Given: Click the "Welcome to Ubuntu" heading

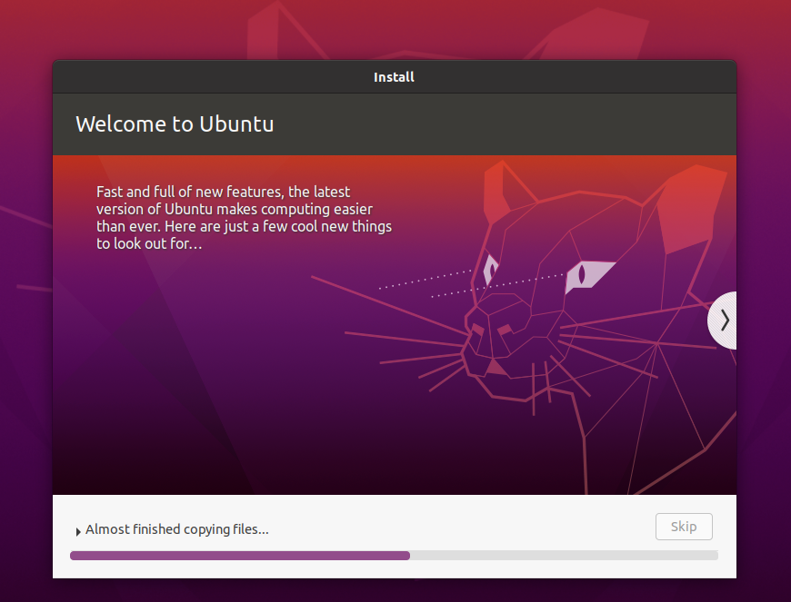Looking at the screenshot, I should tap(175, 123).
